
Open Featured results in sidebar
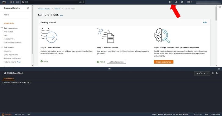(x=10, y=62)
